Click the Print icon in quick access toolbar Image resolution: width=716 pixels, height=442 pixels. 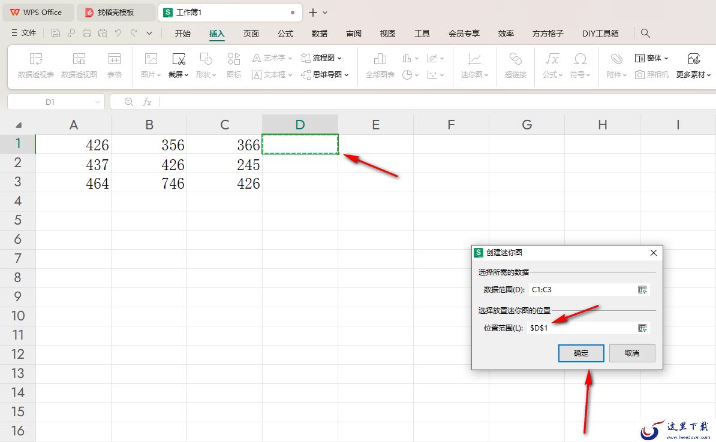click(87, 33)
